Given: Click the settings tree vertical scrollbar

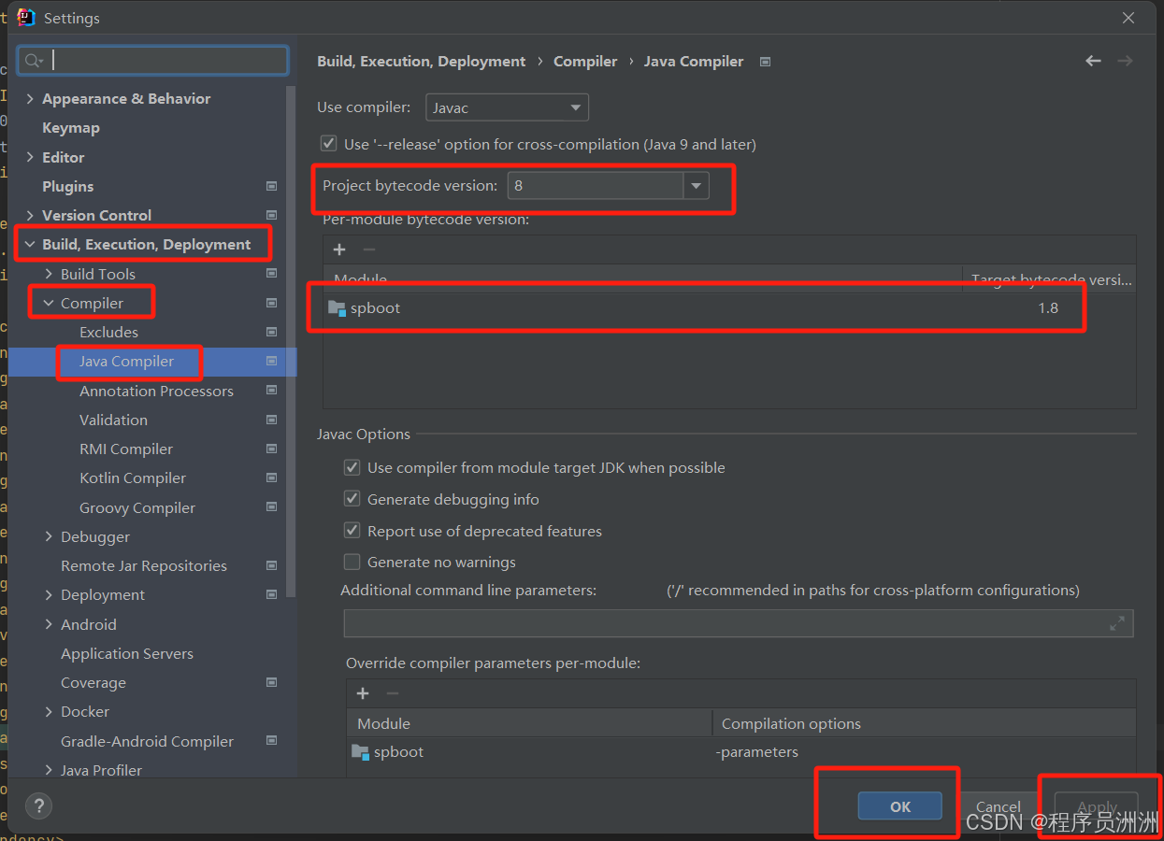Looking at the screenshot, I should [x=291, y=374].
